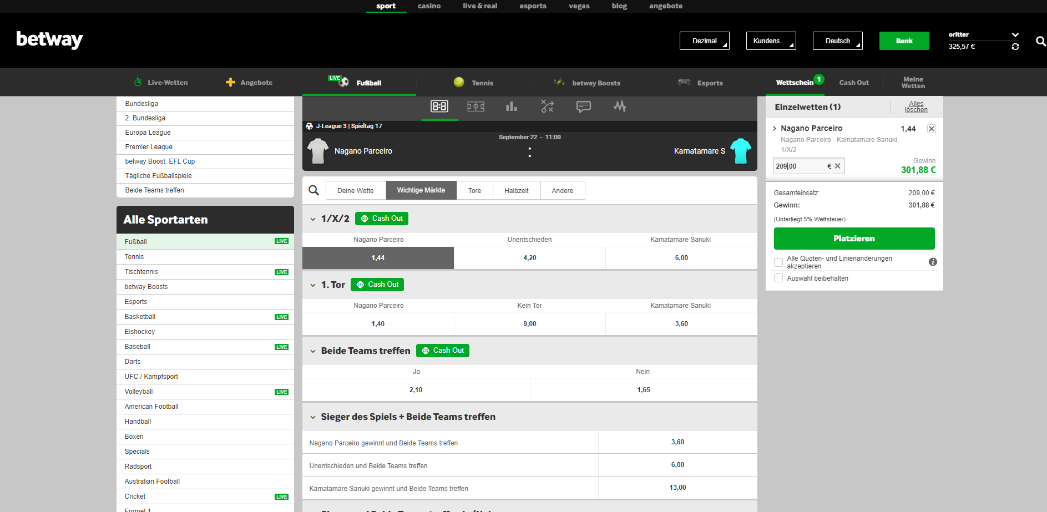Screen dimensions: 1047x512
Task: Cash Out button for Beide Teams treffen
Action: (443, 351)
